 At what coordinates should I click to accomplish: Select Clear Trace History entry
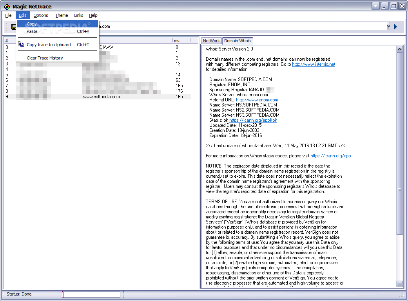click(57, 58)
